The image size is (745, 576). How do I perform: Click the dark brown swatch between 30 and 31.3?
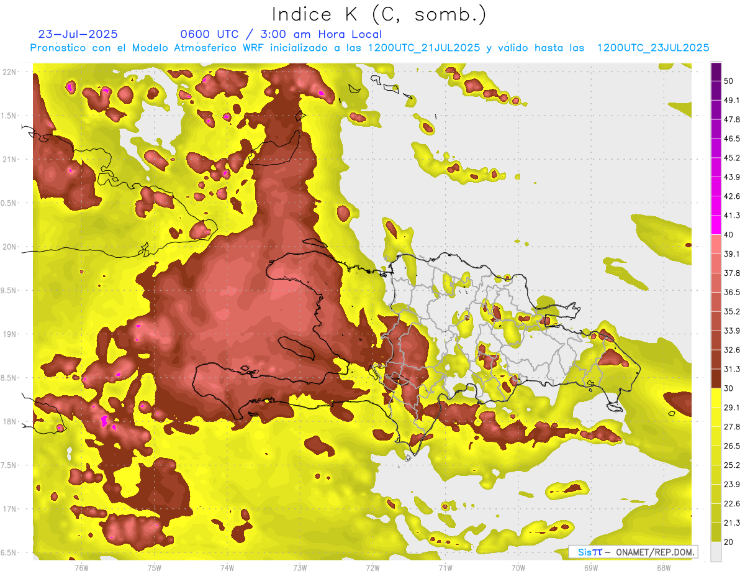tap(716, 378)
